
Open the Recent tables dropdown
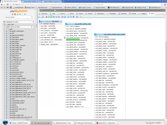coord(19,17)
